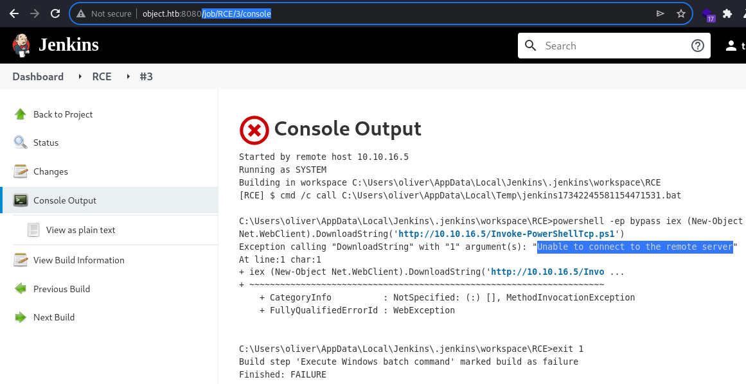Open the purple extension with badge 17

coord(708,15)
